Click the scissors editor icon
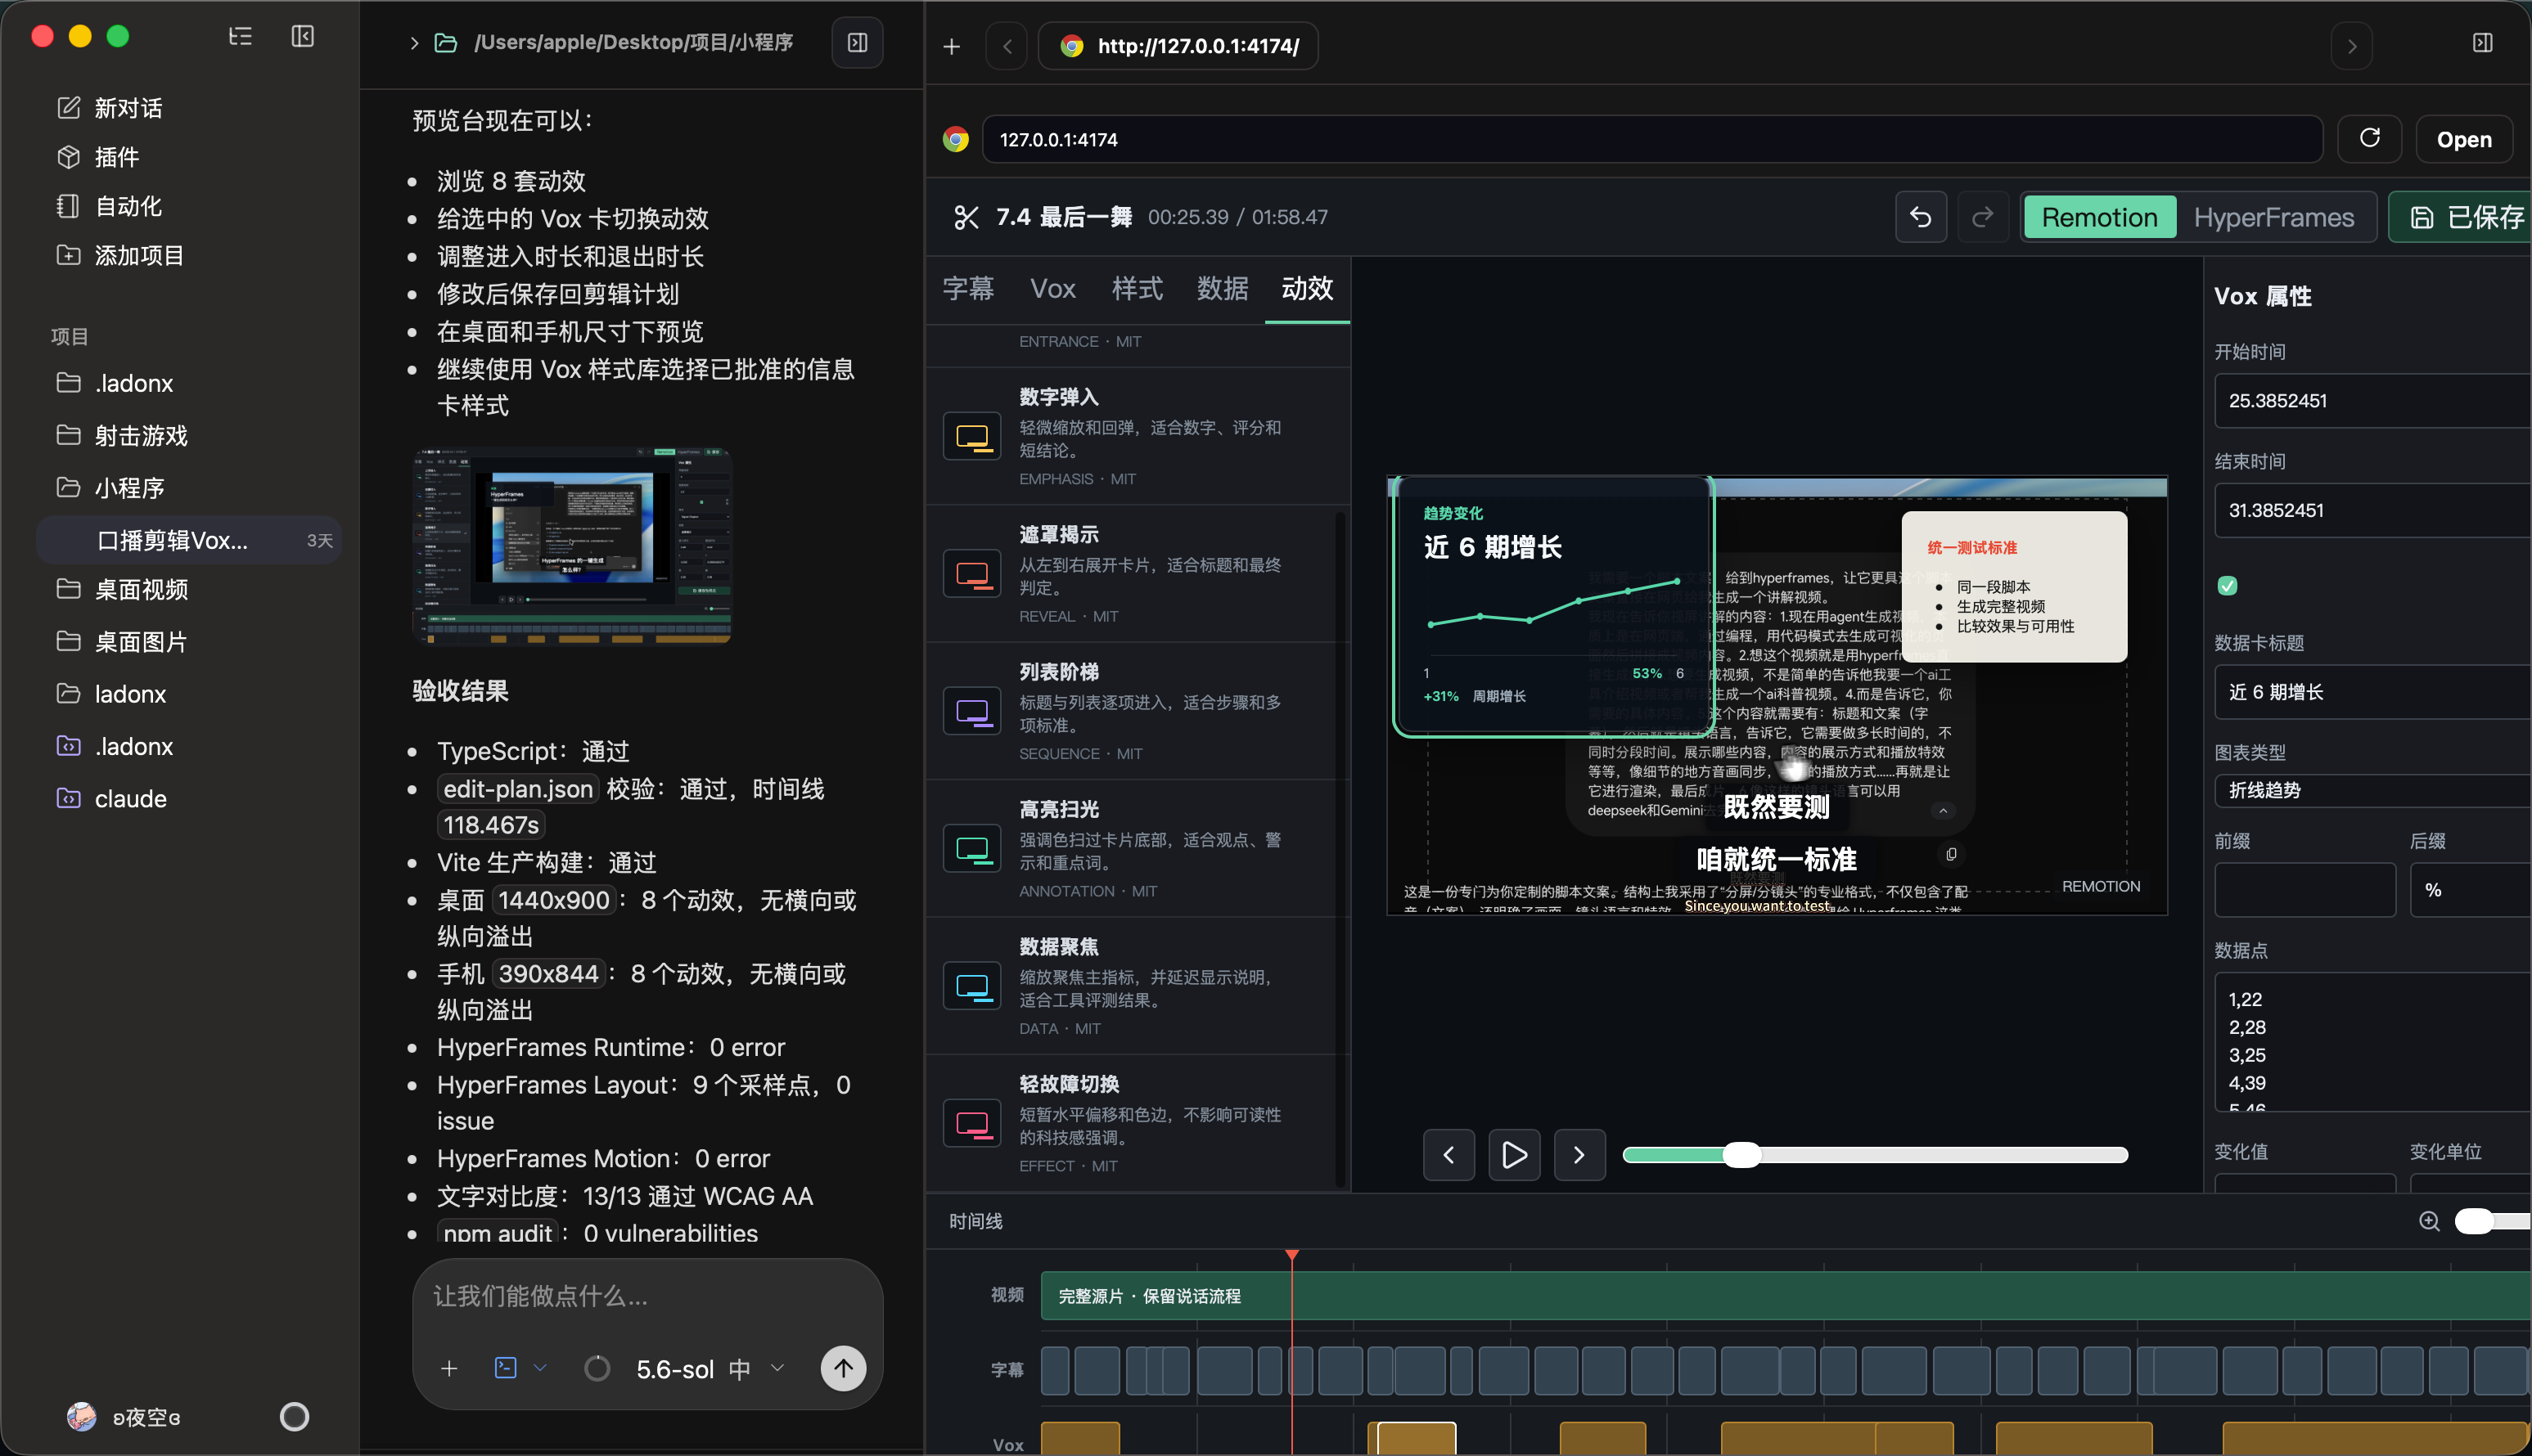Screen dimensions: 2532x1456 coord(966,217)
